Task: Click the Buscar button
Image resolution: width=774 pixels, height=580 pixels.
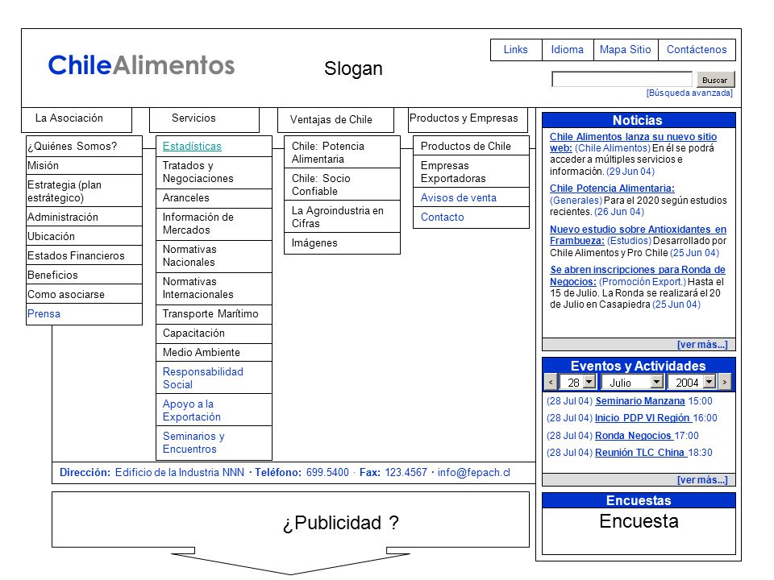Action: coord(715,80)
